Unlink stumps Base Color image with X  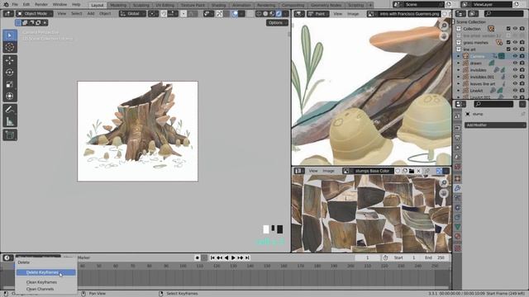coord(418,171)
